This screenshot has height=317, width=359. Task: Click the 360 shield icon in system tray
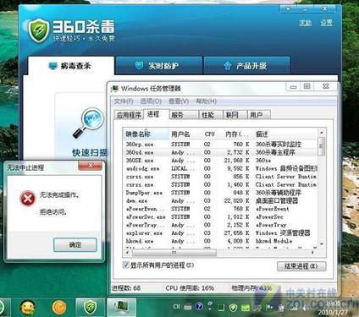(x=233, y=308)
